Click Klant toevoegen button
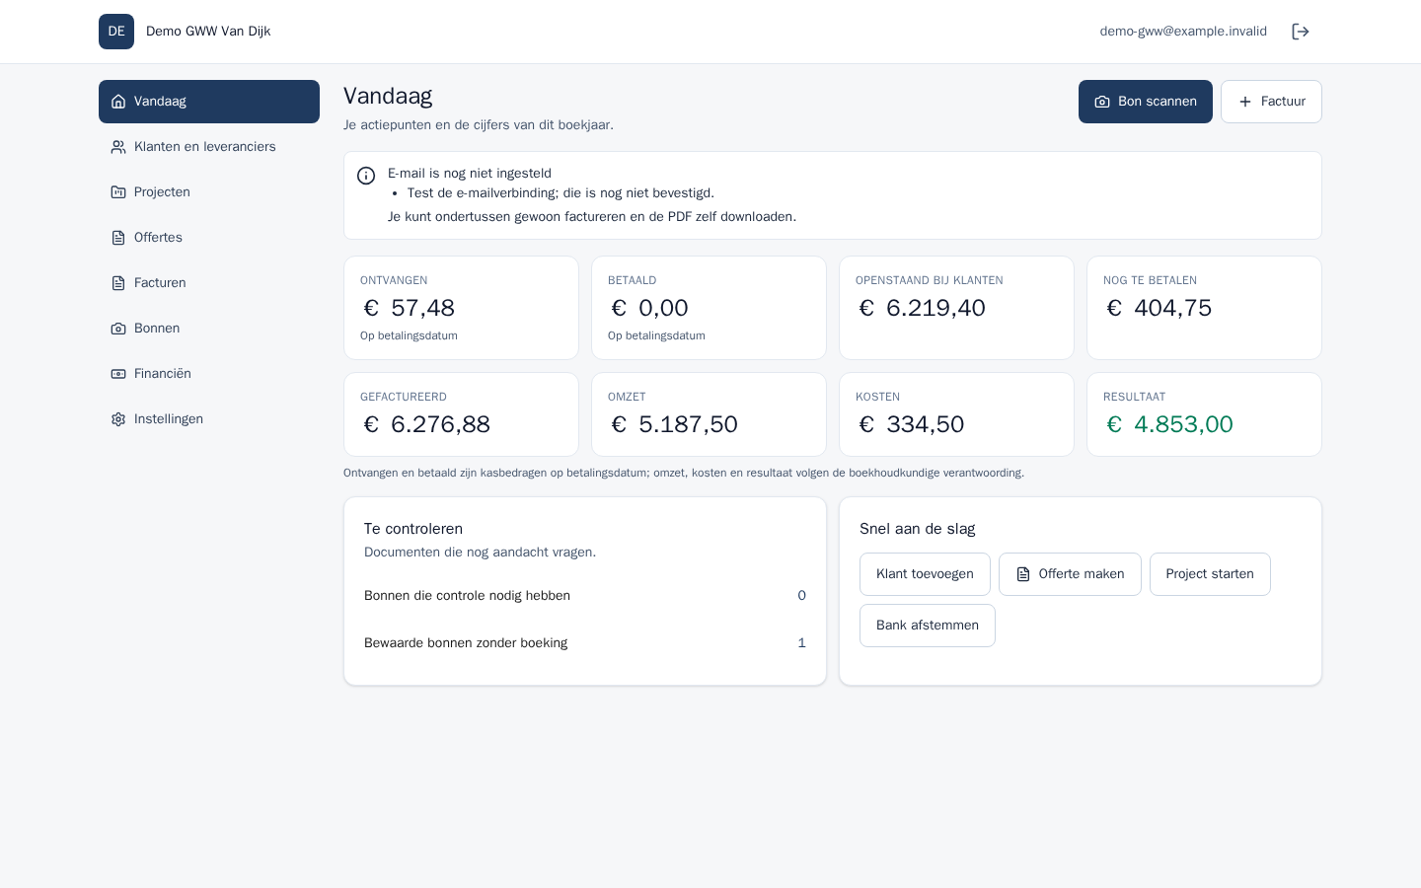1421x888 pixels. point(925,574)
